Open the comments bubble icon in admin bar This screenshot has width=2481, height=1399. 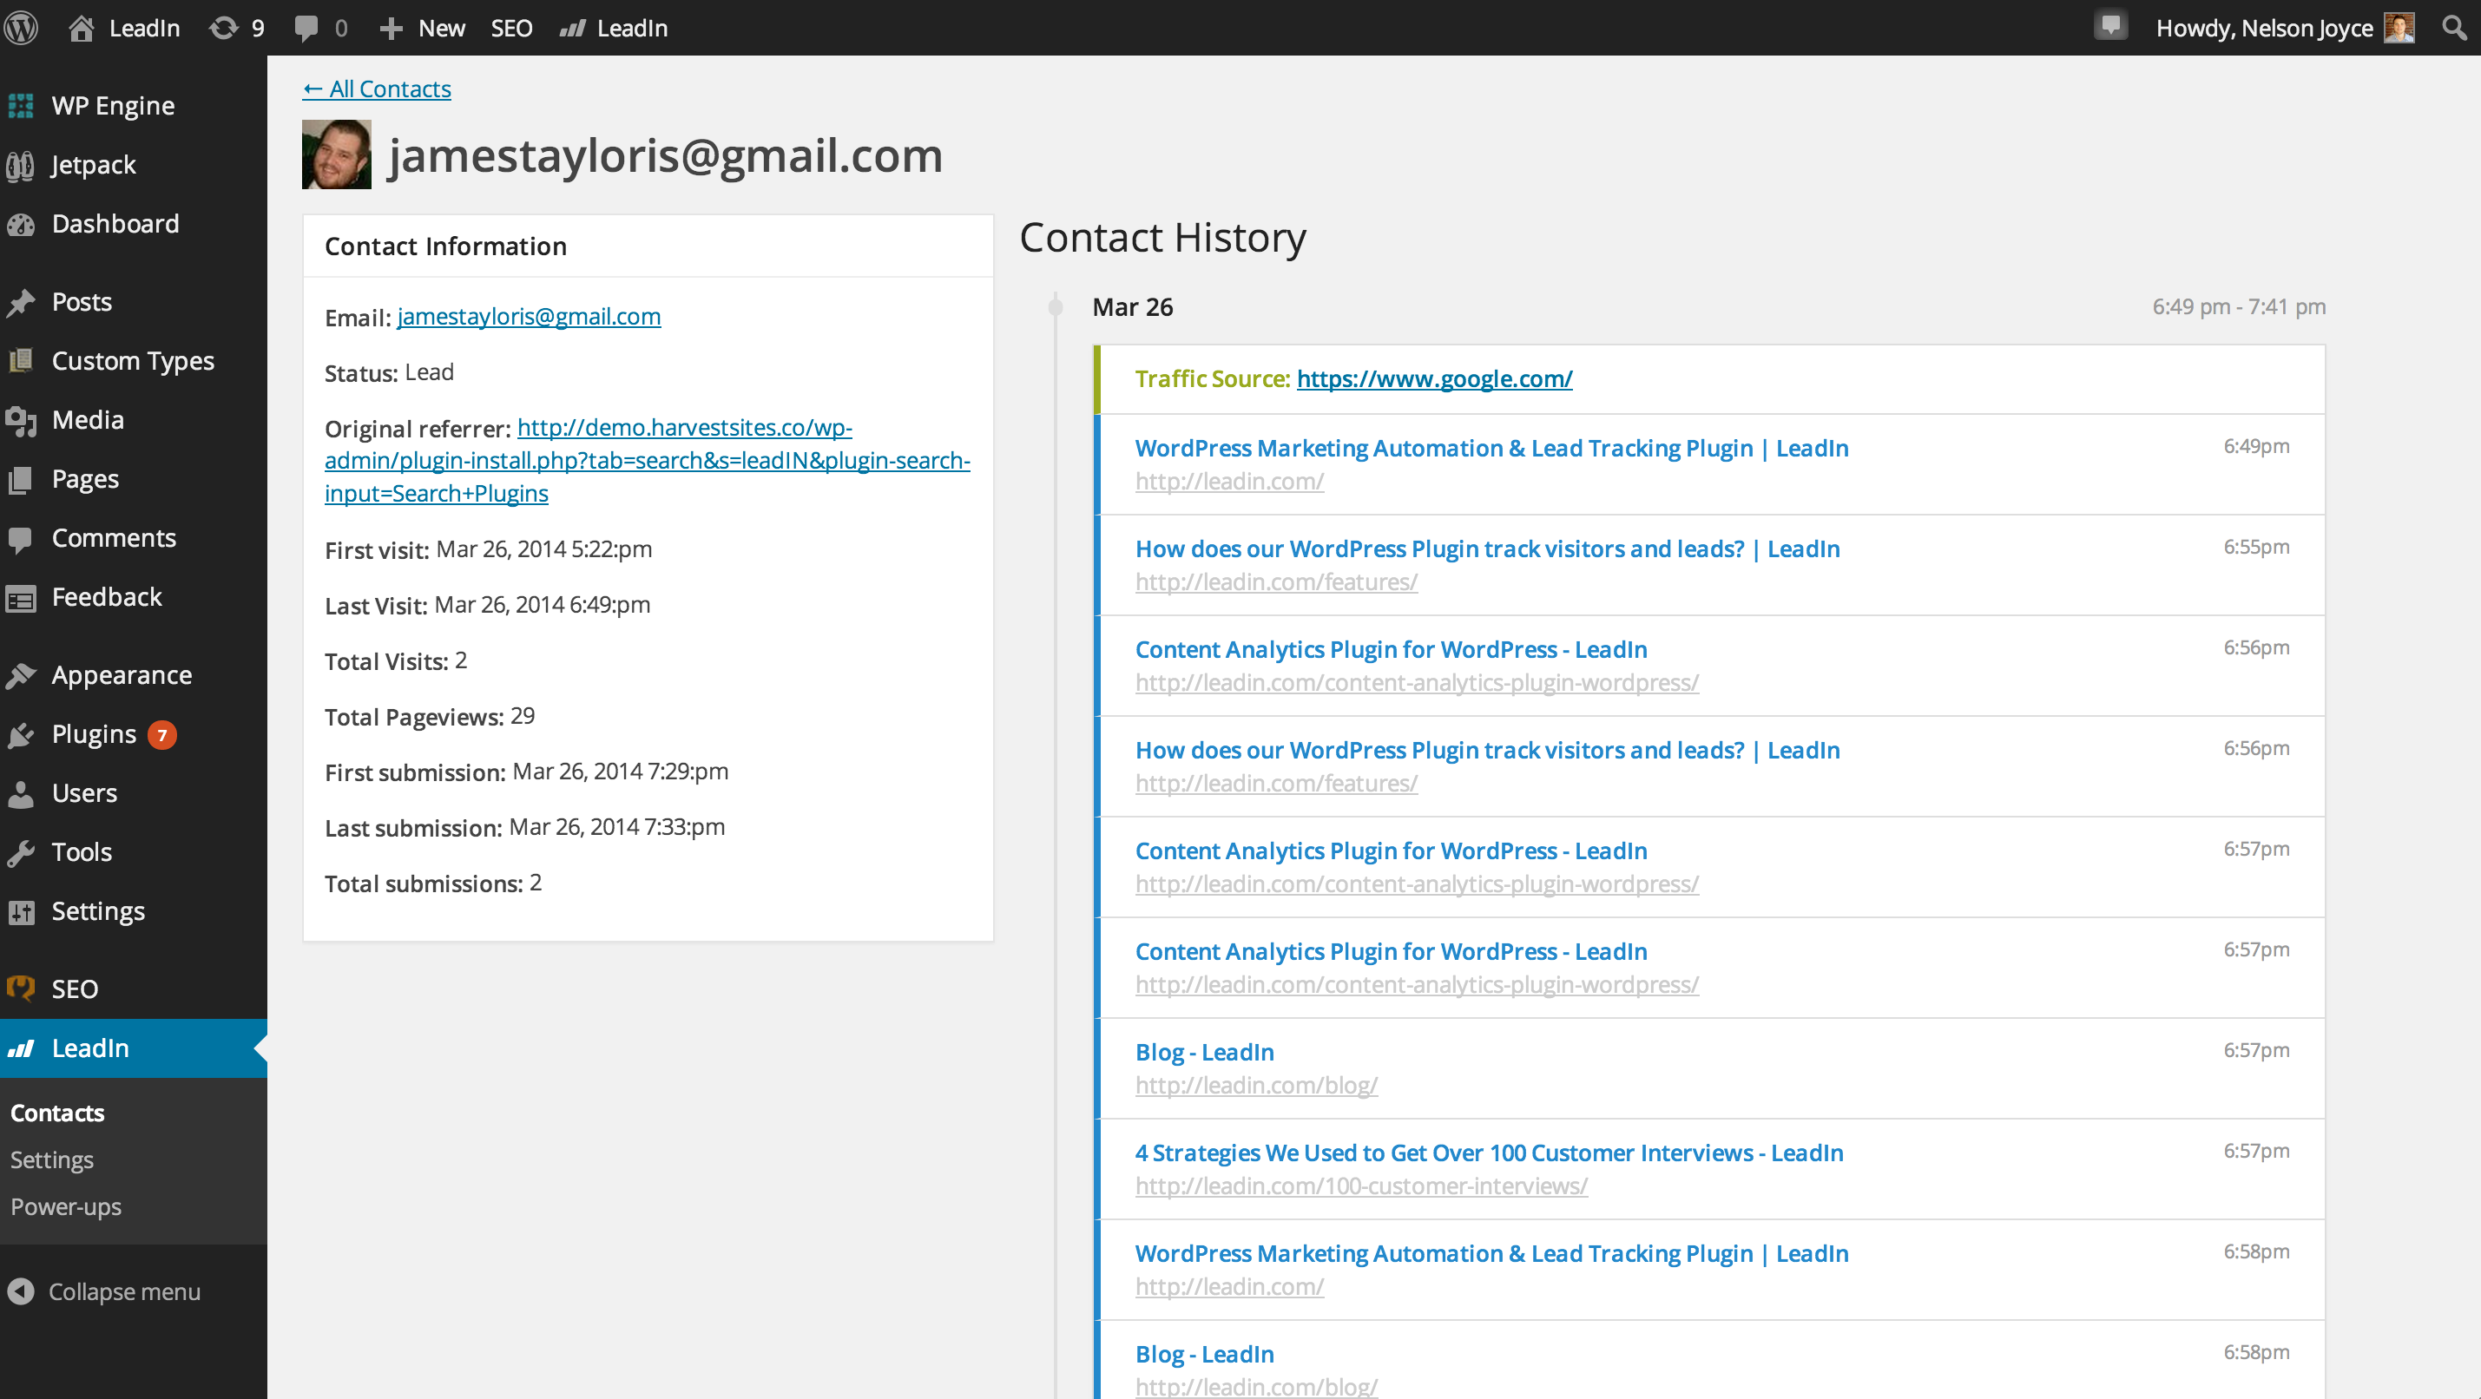coord(306,28)
